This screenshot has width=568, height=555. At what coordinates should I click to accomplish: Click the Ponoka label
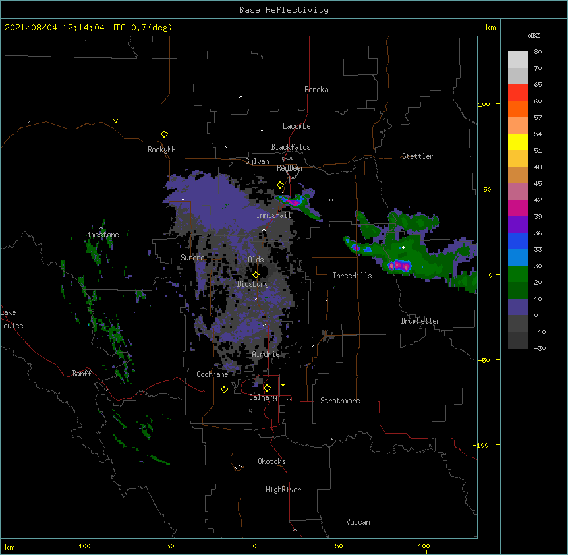tap(316, 90)
